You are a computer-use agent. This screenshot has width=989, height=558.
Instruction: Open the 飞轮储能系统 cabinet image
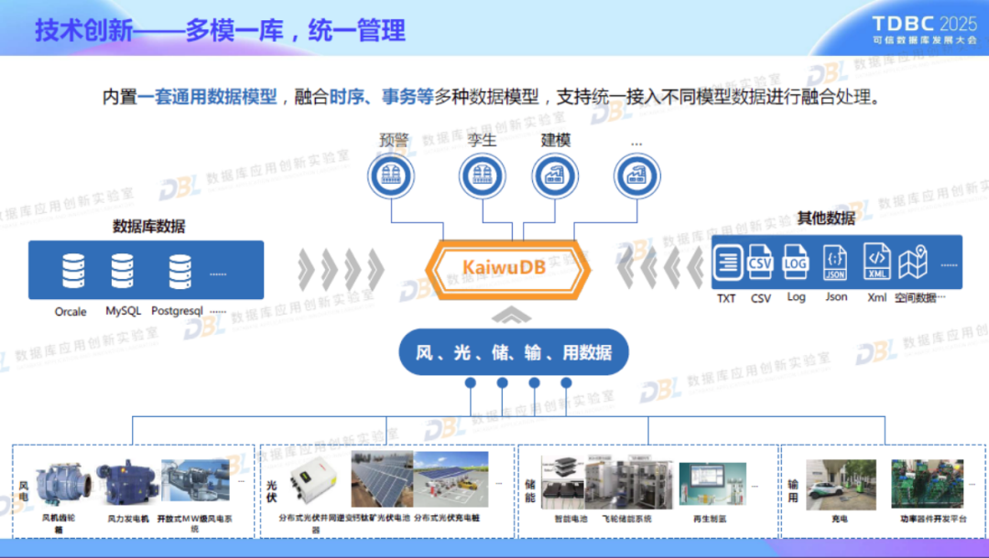click(x=629, y=483)
